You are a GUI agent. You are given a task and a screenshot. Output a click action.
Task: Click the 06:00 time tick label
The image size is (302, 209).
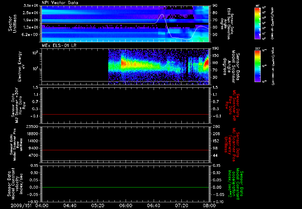pos(126,205)
